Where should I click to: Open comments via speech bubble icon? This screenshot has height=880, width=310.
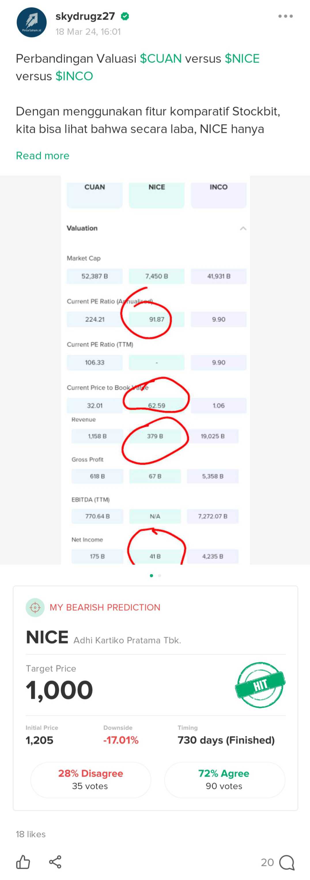coord(287,862)
